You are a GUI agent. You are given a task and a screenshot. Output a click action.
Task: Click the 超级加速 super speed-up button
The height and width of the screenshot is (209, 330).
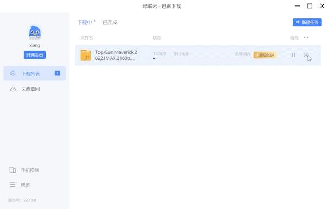pyautogui.click(x=265, y=55)
